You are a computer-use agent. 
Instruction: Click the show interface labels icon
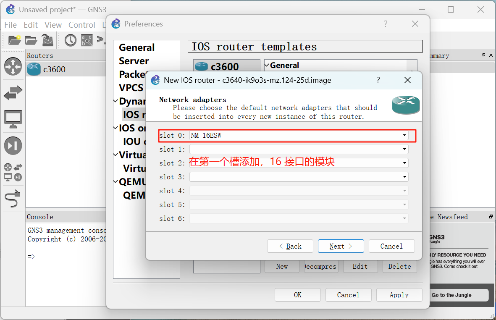(x=87, y=40)
